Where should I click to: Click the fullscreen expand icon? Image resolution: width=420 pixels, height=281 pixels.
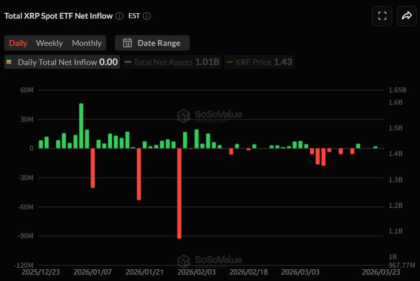[x=382, y=16]
